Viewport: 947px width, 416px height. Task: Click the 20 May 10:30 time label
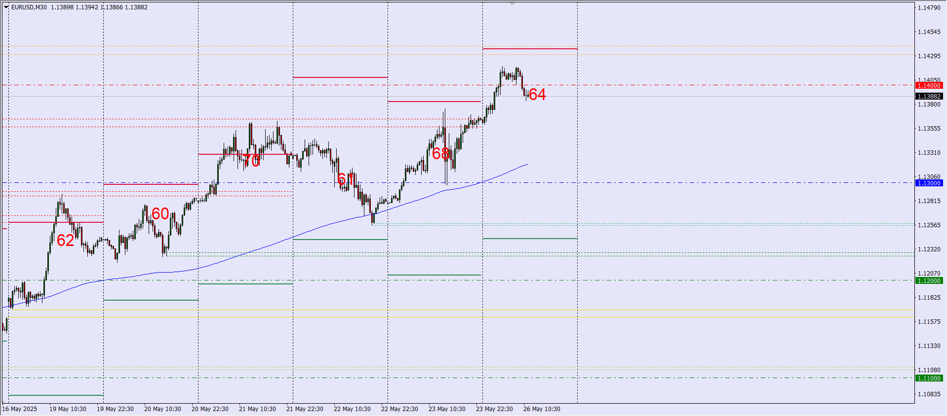tap(162, 409)
